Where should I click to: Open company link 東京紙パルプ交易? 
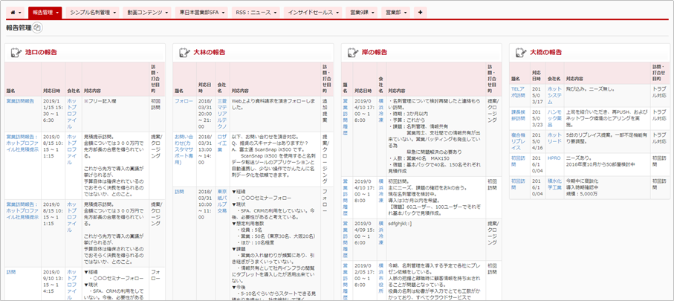pos(222,202)
